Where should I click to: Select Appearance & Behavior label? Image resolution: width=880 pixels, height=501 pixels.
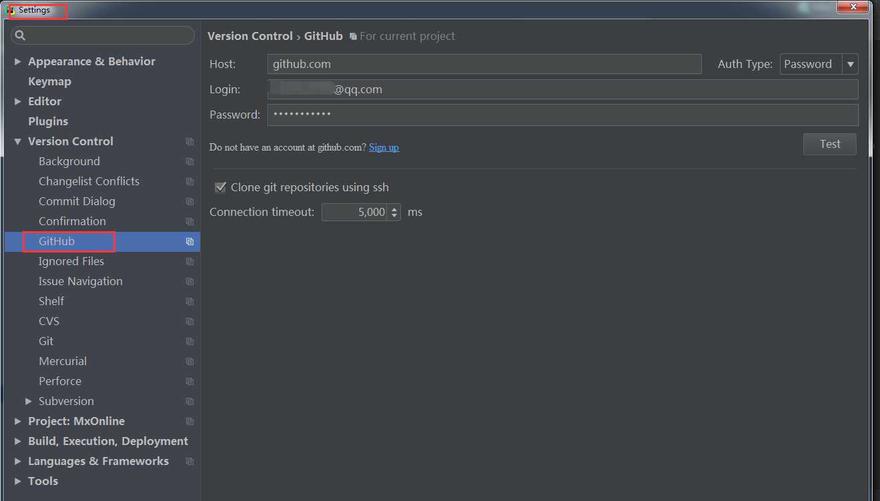click(x=91, y=61)
